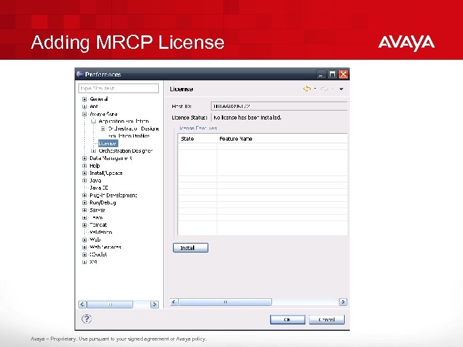This screenshot has height=347, width=463.
Task: Expand the Run/Debug node
Action: (84, 202)
